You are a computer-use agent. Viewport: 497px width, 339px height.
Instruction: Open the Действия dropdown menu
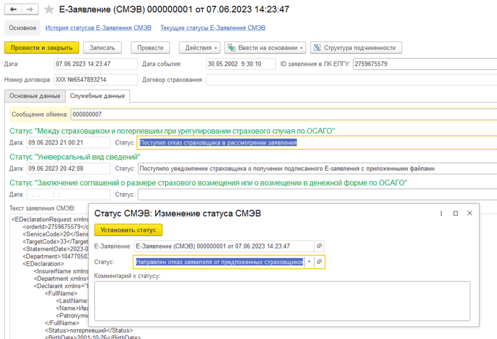pos(200,48)
